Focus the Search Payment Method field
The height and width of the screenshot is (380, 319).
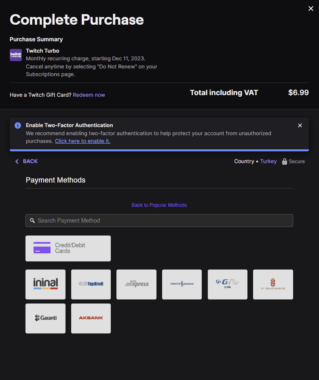pos(159,221)
